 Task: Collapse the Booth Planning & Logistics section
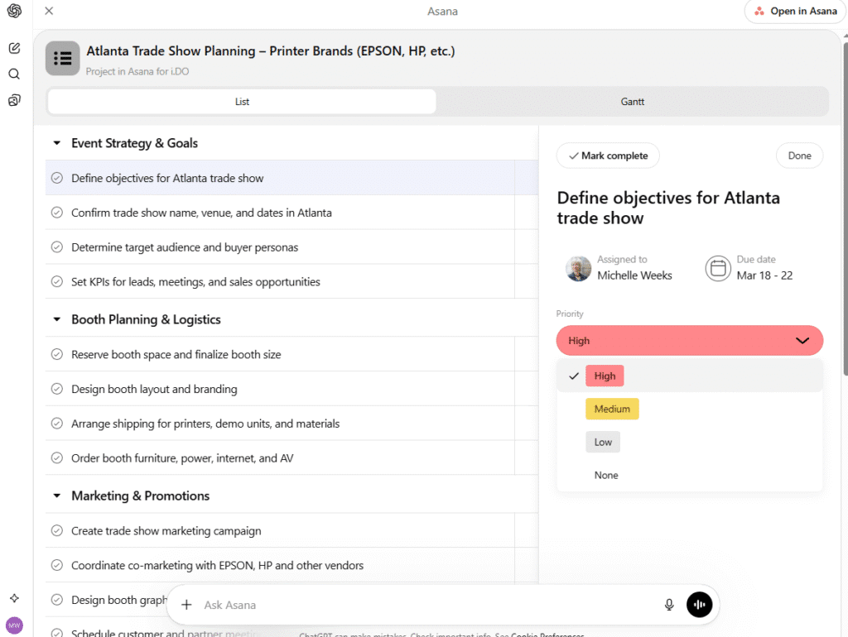(x=56, y=319)
